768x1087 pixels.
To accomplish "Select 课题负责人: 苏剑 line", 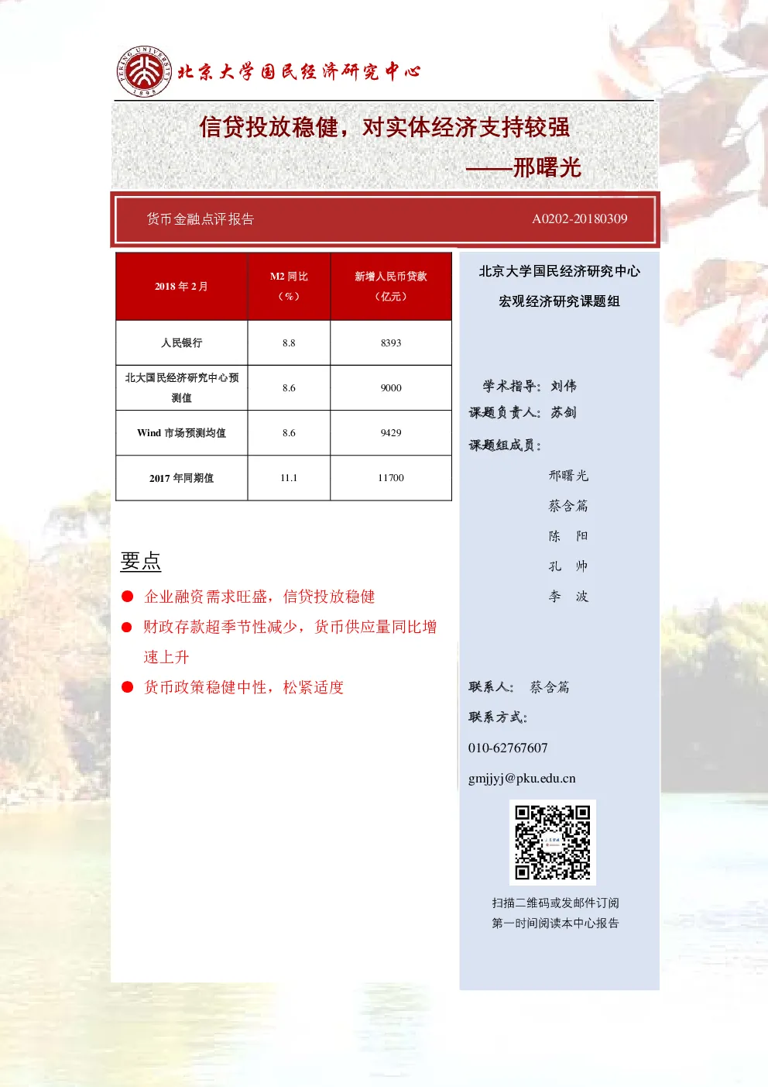I will pos(523,412).
